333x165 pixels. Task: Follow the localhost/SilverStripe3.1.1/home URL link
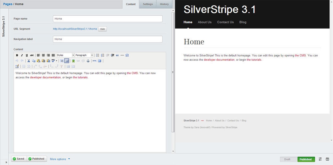(75, 29)
